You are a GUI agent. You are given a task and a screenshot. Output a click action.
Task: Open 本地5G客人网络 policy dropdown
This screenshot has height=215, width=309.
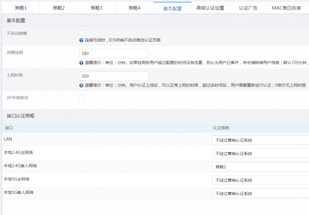pos(260,193)
